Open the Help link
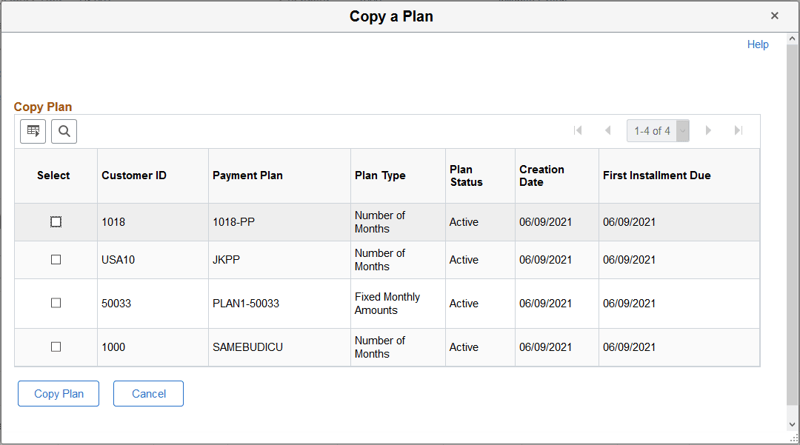This screenshot has height=445, width=800. click(x=758, y=44)
